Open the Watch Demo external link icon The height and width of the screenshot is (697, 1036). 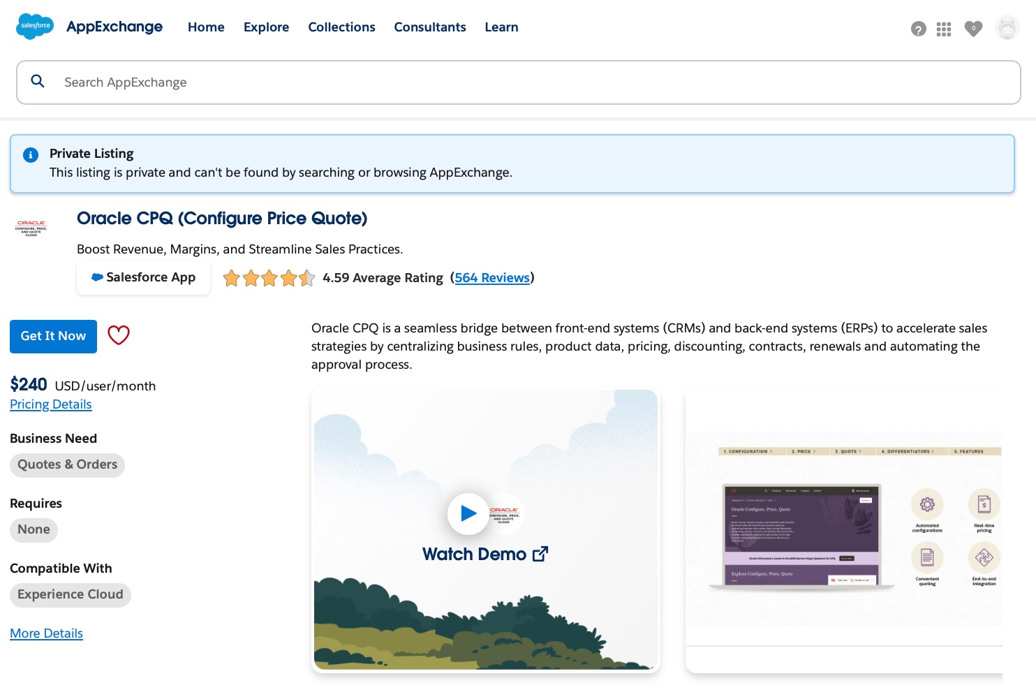pyautogui.click(x=540, y=553)
